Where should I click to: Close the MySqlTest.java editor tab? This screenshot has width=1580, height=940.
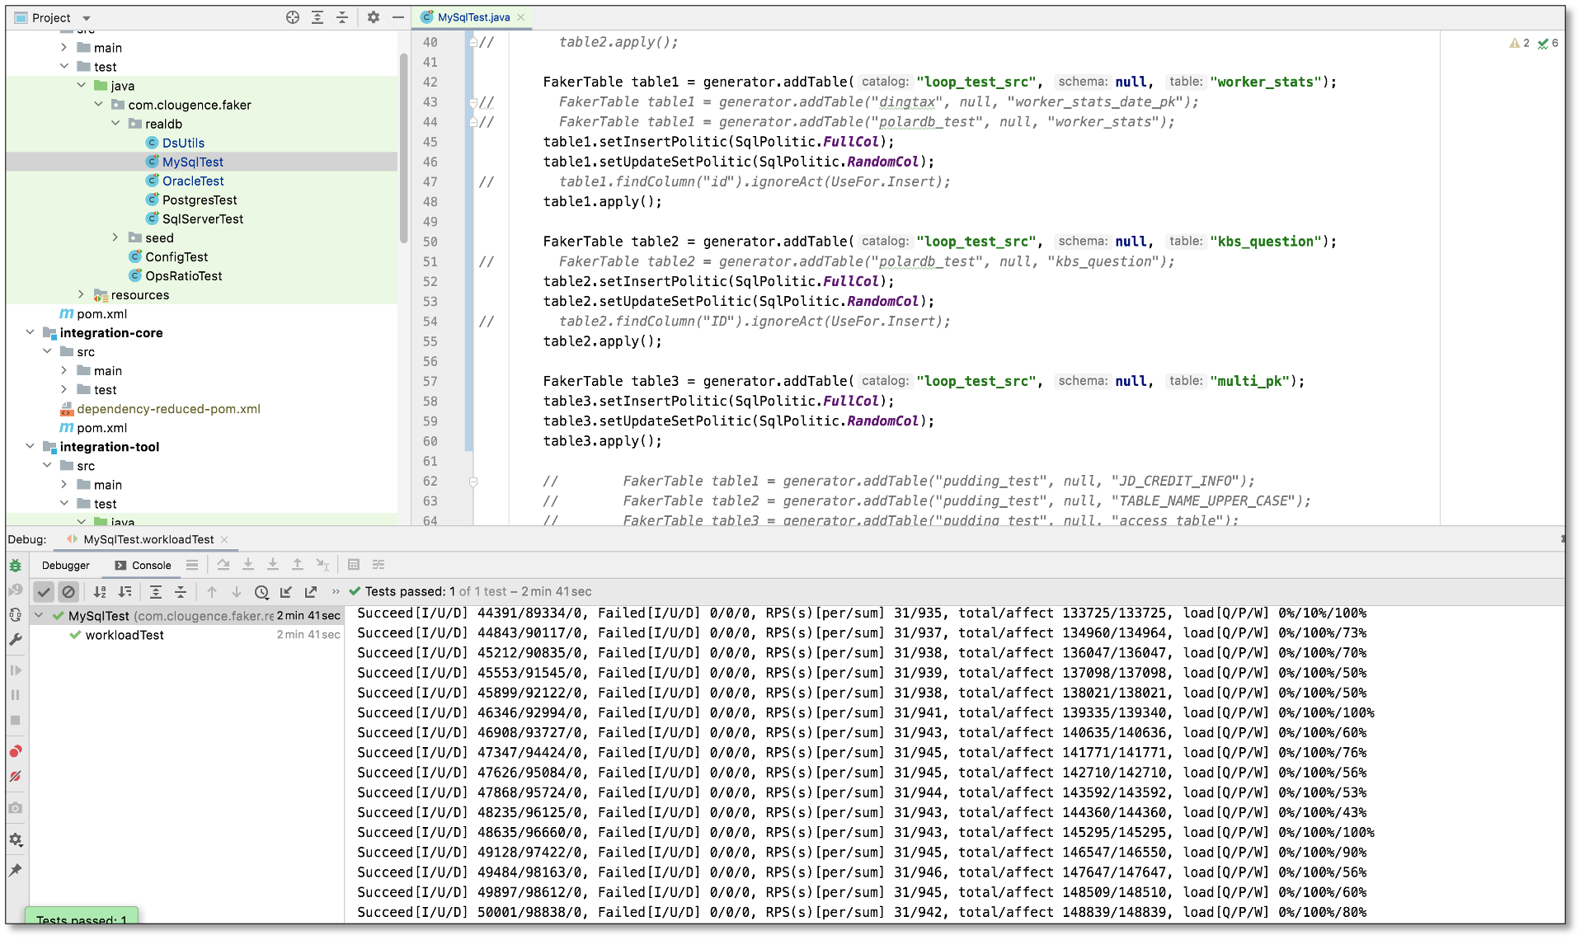pyautogui.click(x=521, y=17)
